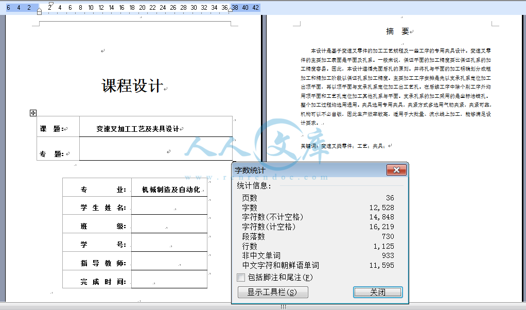Click the right indent marker on the ruler
This screenshot has width=526, height=310.
[x=231, y=10]
